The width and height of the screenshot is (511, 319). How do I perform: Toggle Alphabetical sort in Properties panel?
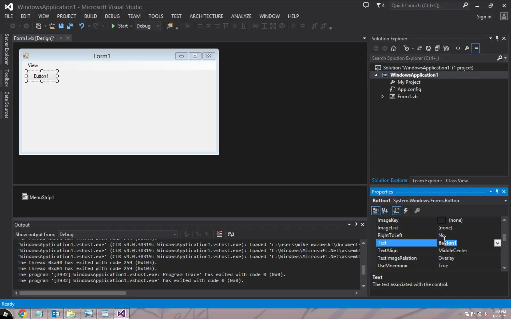coord(385,211)
